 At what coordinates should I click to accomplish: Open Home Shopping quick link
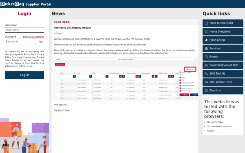[223, 31]
